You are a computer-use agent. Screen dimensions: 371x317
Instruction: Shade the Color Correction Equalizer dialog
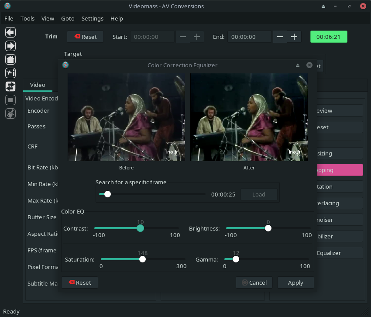tap(298, 65)
